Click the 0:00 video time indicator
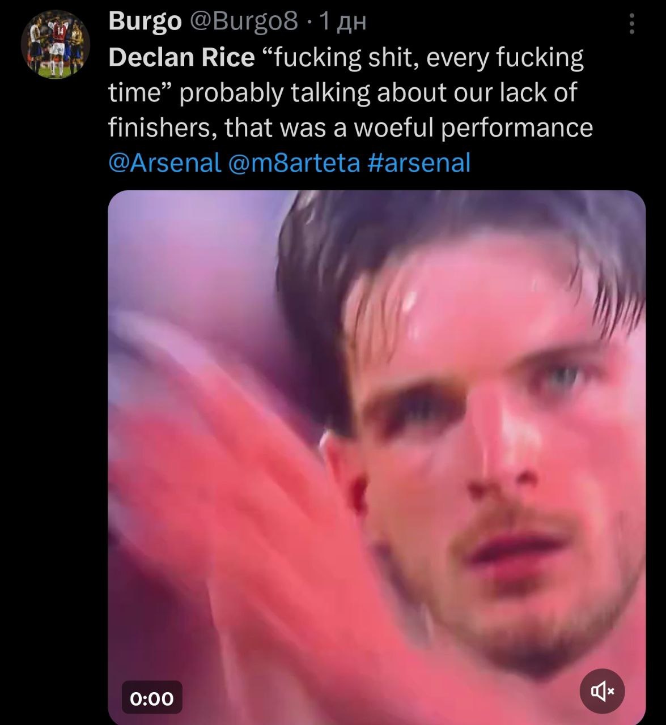Screen dimensions: 666x725 tap(152, 698)
